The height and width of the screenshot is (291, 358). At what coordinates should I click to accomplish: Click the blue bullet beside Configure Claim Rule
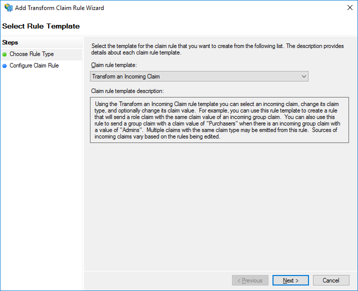click(x=4, y=66)
